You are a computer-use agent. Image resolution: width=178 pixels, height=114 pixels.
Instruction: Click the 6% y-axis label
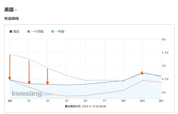pyautogui.click(x=164, y=39)
